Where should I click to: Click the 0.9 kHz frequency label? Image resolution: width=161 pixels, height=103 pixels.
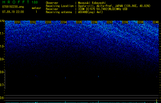click(2, 59)
